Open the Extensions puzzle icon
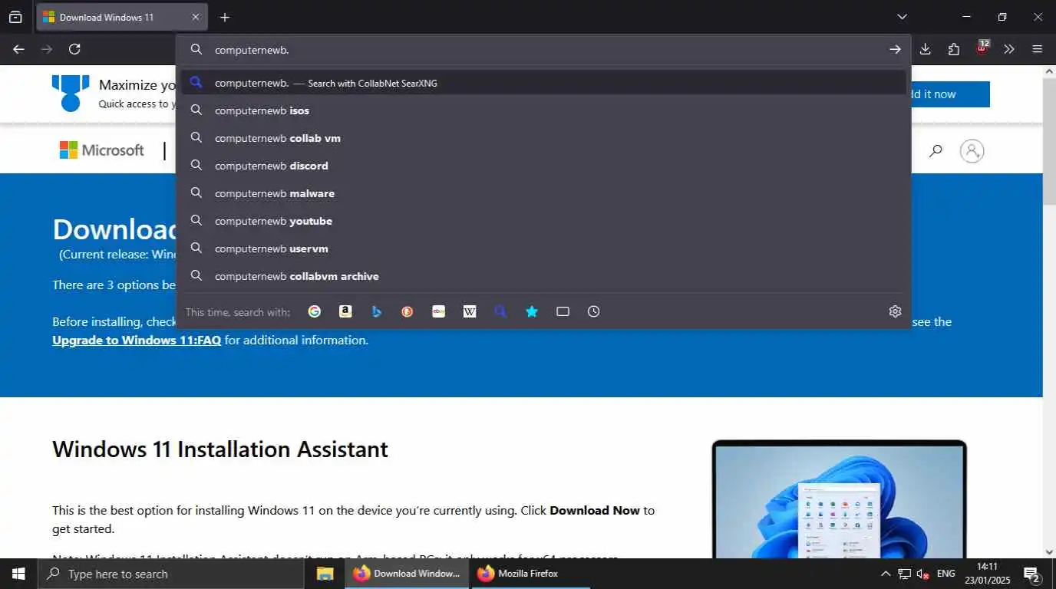The width and height of the screenshot is (1056, 589). [954, 49]
